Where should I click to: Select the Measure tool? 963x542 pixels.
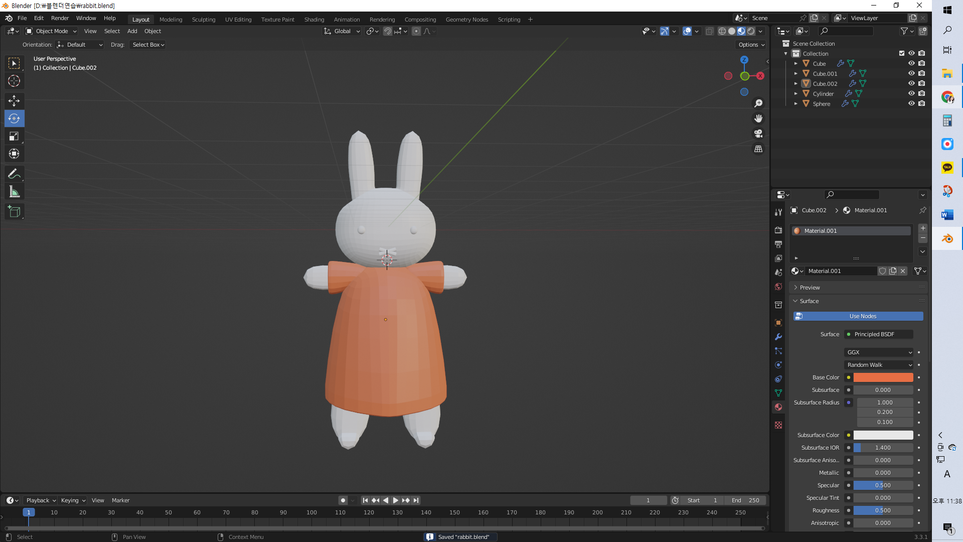click(x=14, y=191)
